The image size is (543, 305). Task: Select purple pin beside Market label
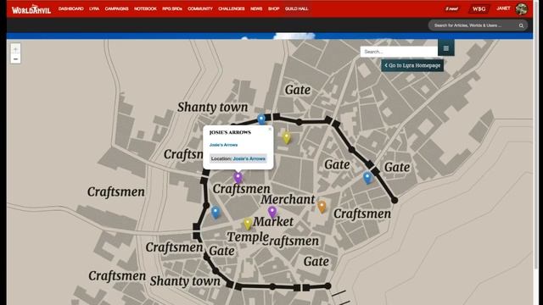pos(272,212)
